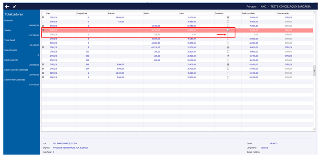Screen dimensions: 327x165
Task: Expand the row with Entrada 10.500,00
Action: (43, 73)
